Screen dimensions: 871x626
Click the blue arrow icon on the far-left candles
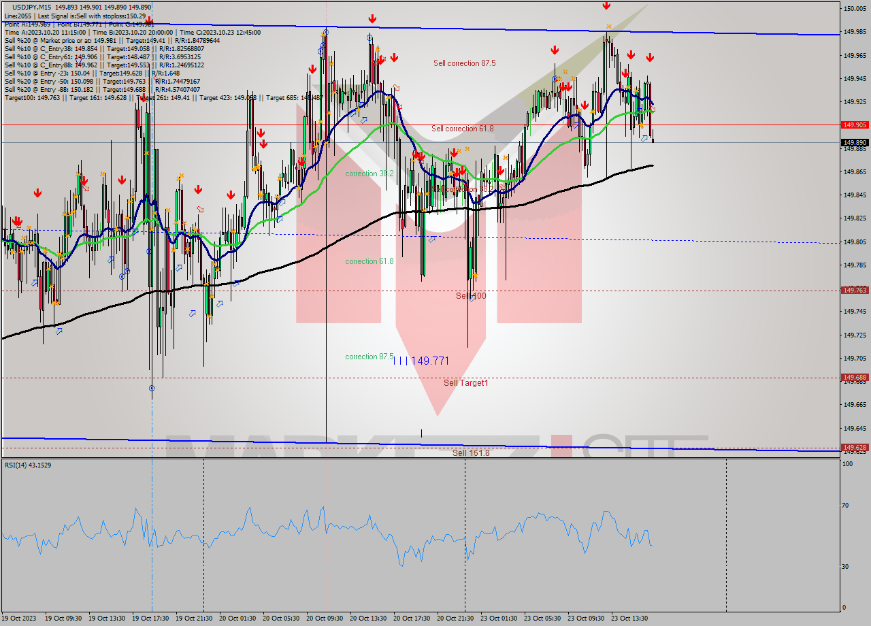(35, 282)
